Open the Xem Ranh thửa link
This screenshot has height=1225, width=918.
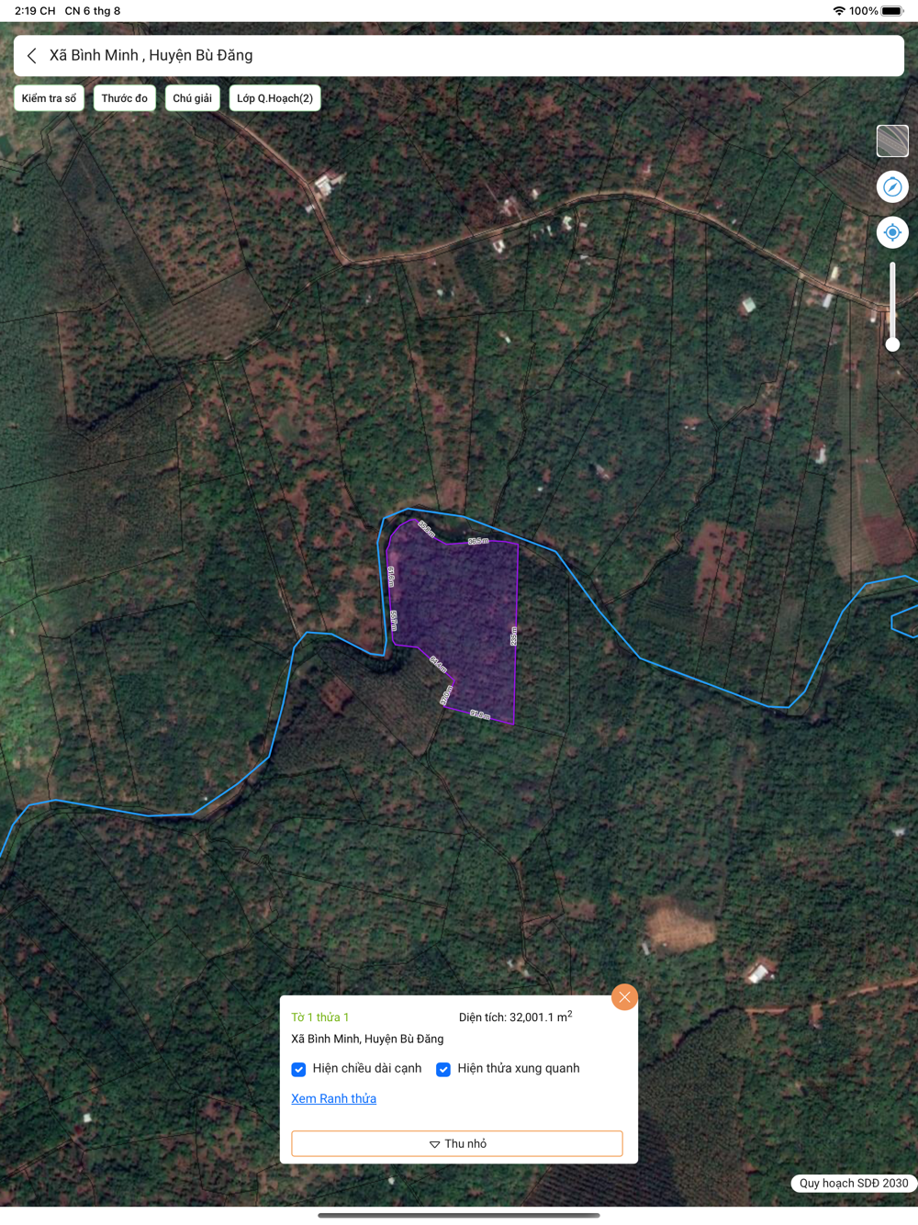pyautogui.click(x=333, y=1098)
